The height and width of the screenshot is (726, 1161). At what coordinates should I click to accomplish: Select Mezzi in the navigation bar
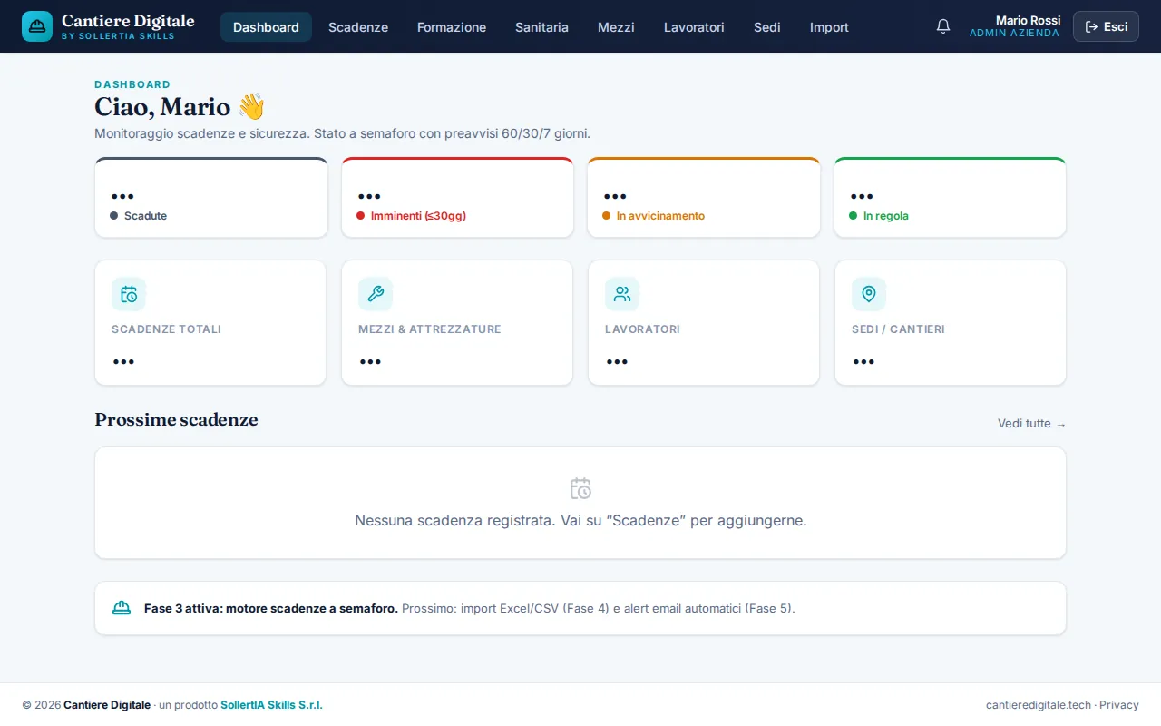[x=616, y=27]
